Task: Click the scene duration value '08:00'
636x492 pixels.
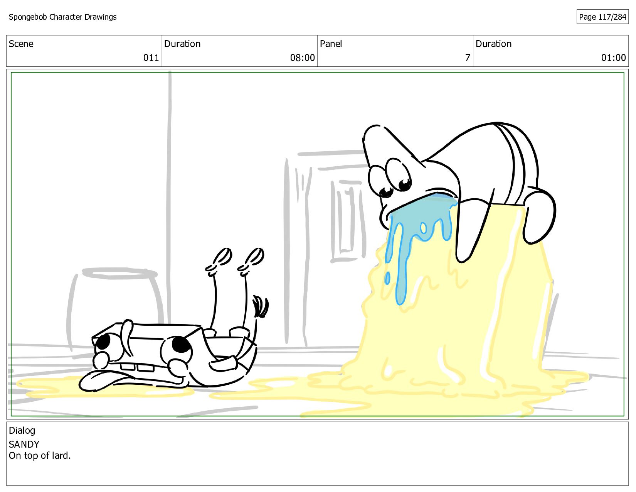Action: point(302,58)
